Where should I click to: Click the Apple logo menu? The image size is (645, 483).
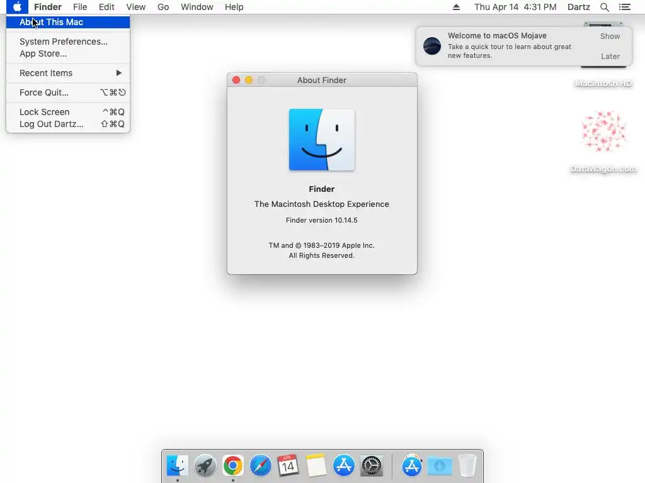(17, 7)
